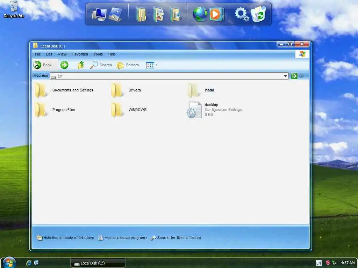Click Search for files or folders link
Screen dimensions: 358x268
176,238
